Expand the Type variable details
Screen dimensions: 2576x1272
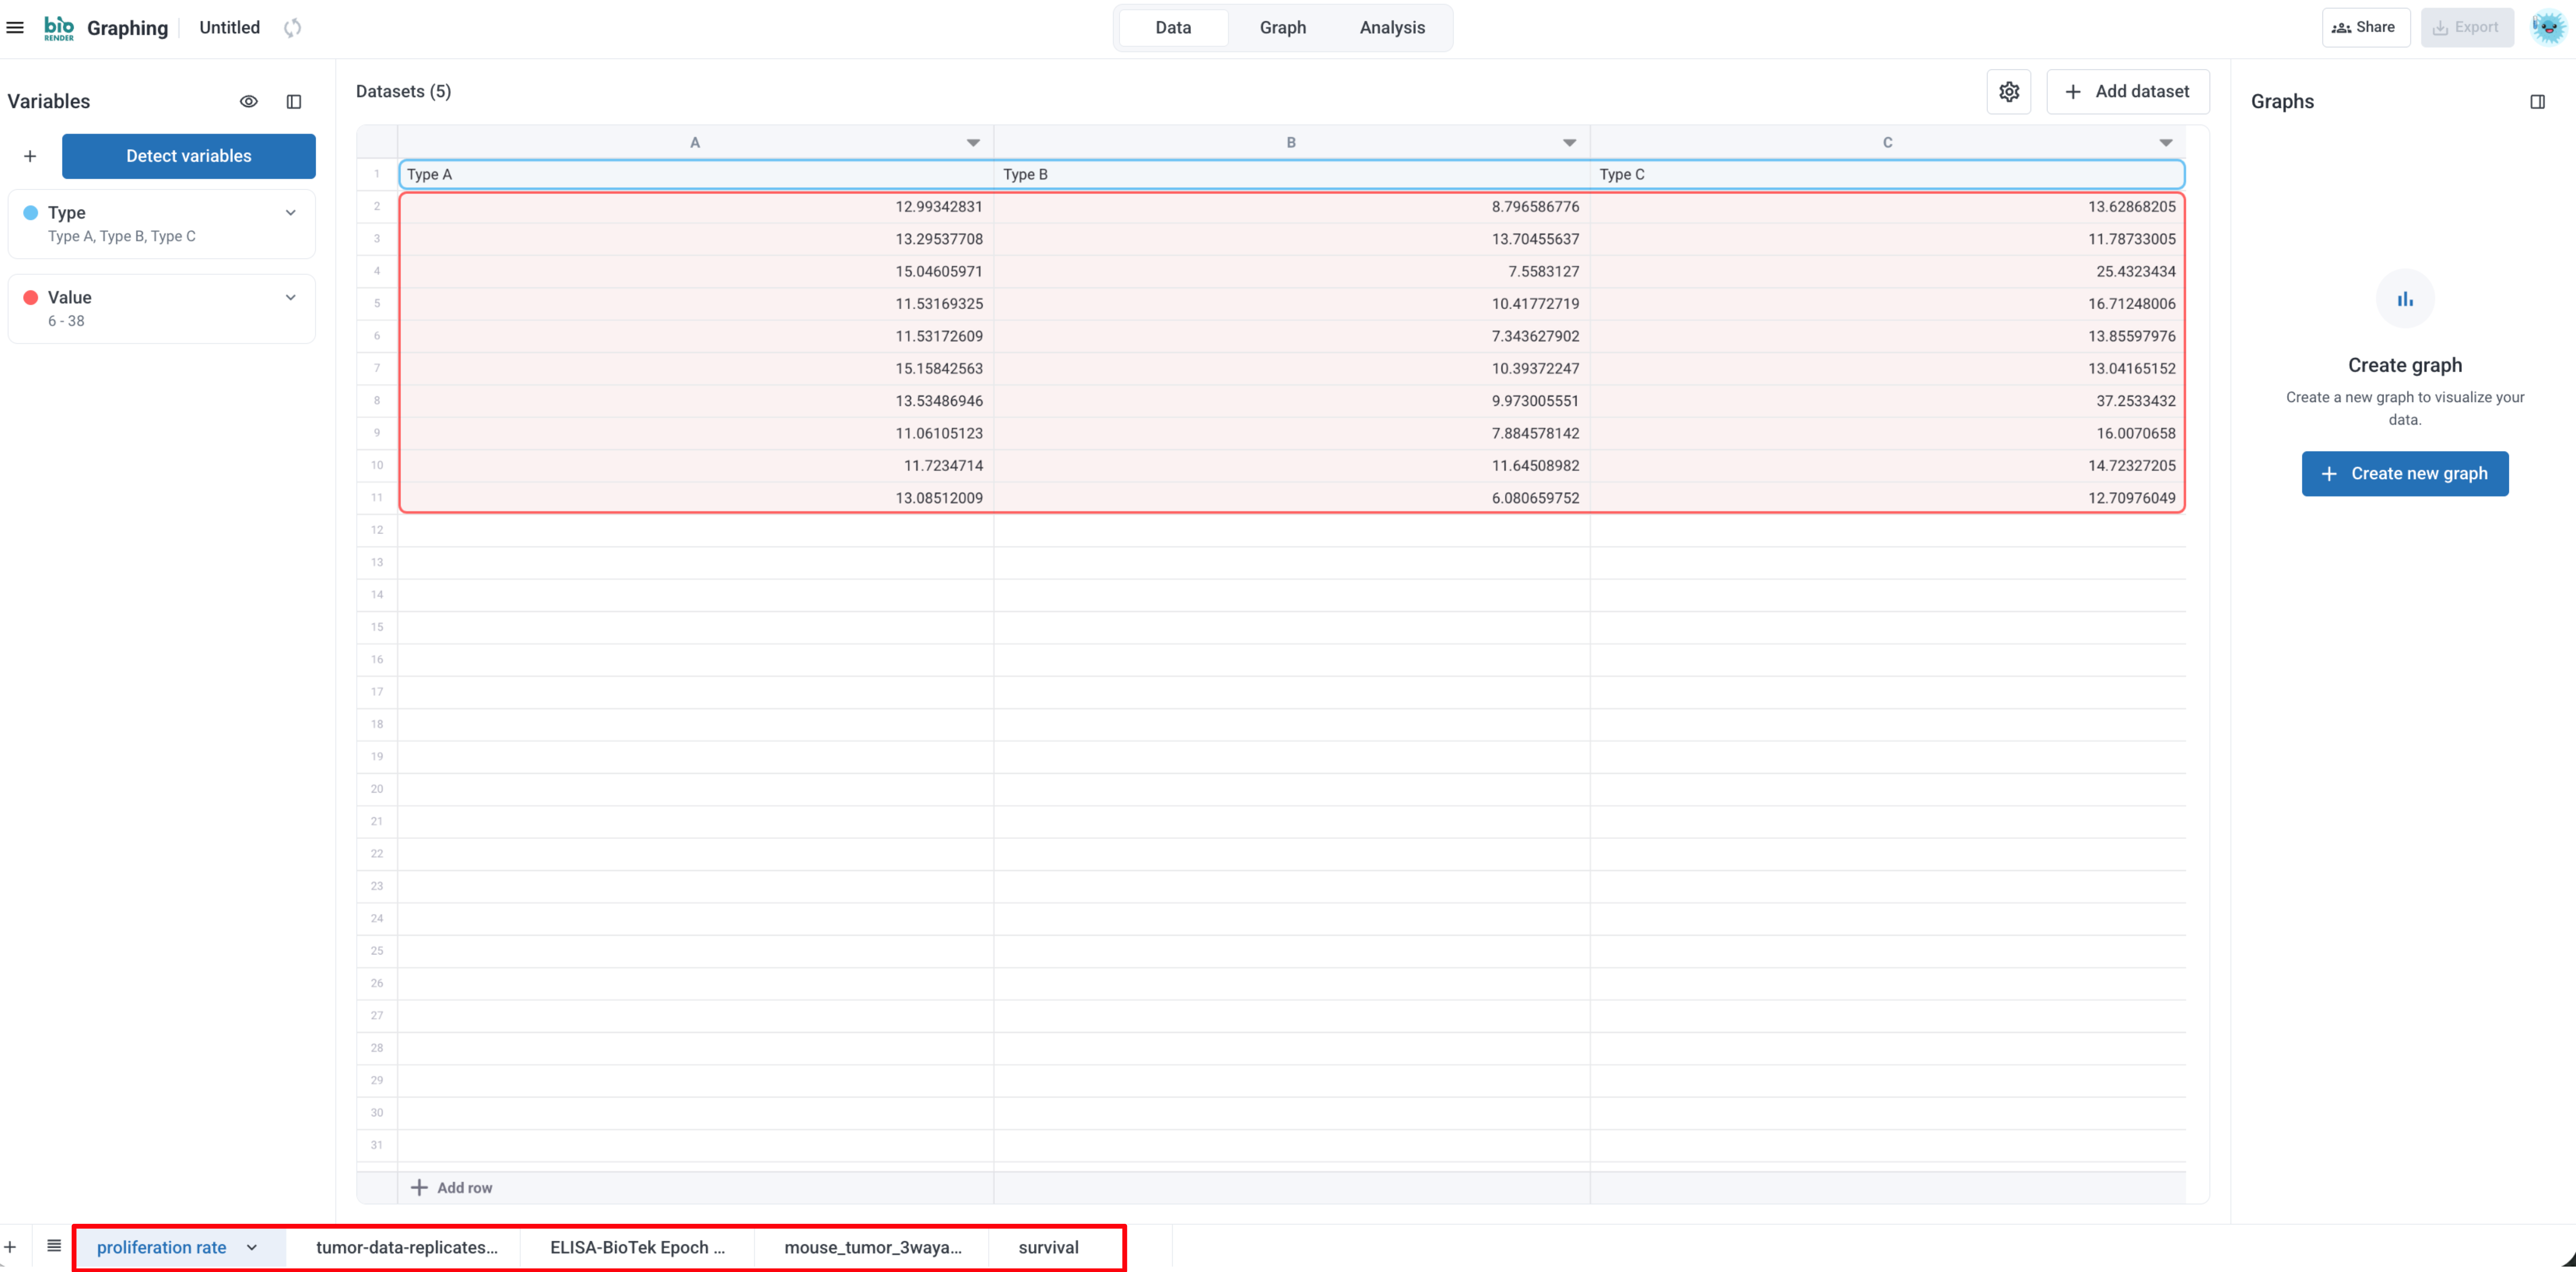[291, 213]
